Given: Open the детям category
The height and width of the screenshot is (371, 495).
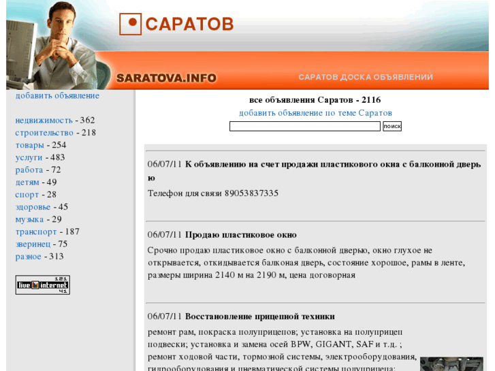Looking at the screenshot, I should point(27,182).
